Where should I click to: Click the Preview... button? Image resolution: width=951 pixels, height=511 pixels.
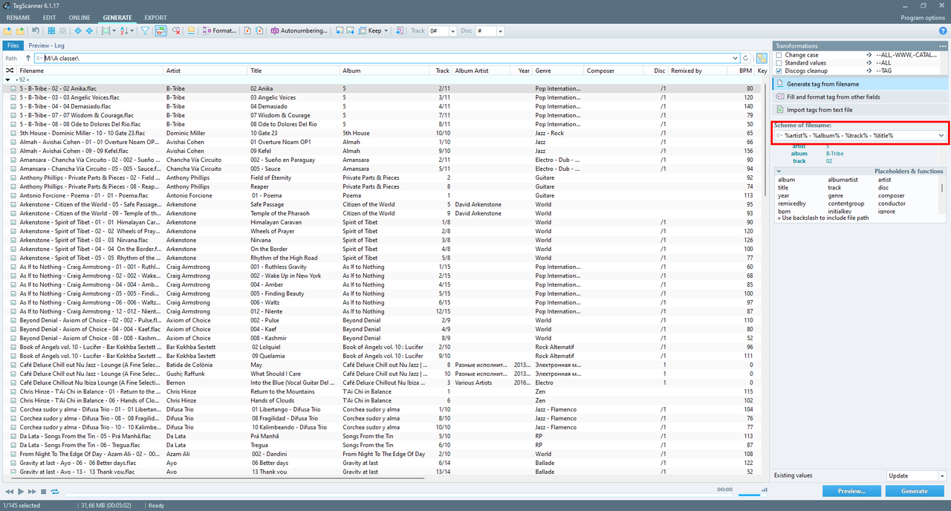tap(851, 491)
